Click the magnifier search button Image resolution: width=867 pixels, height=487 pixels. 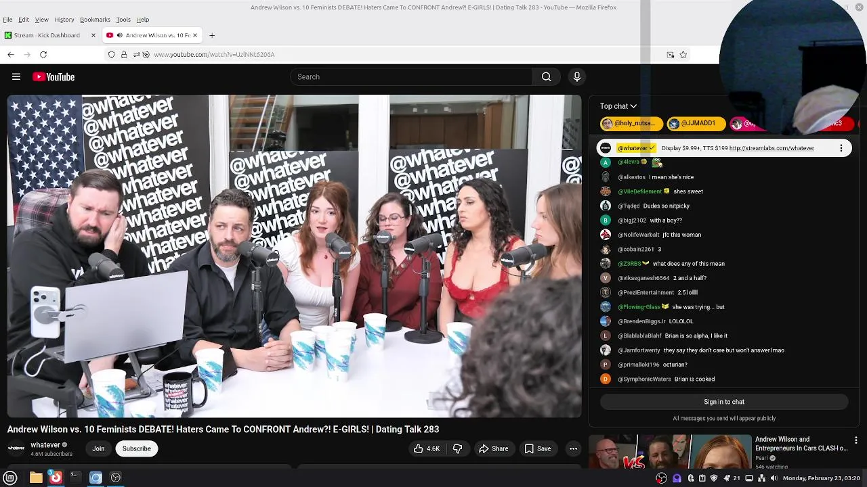[546, 77]
